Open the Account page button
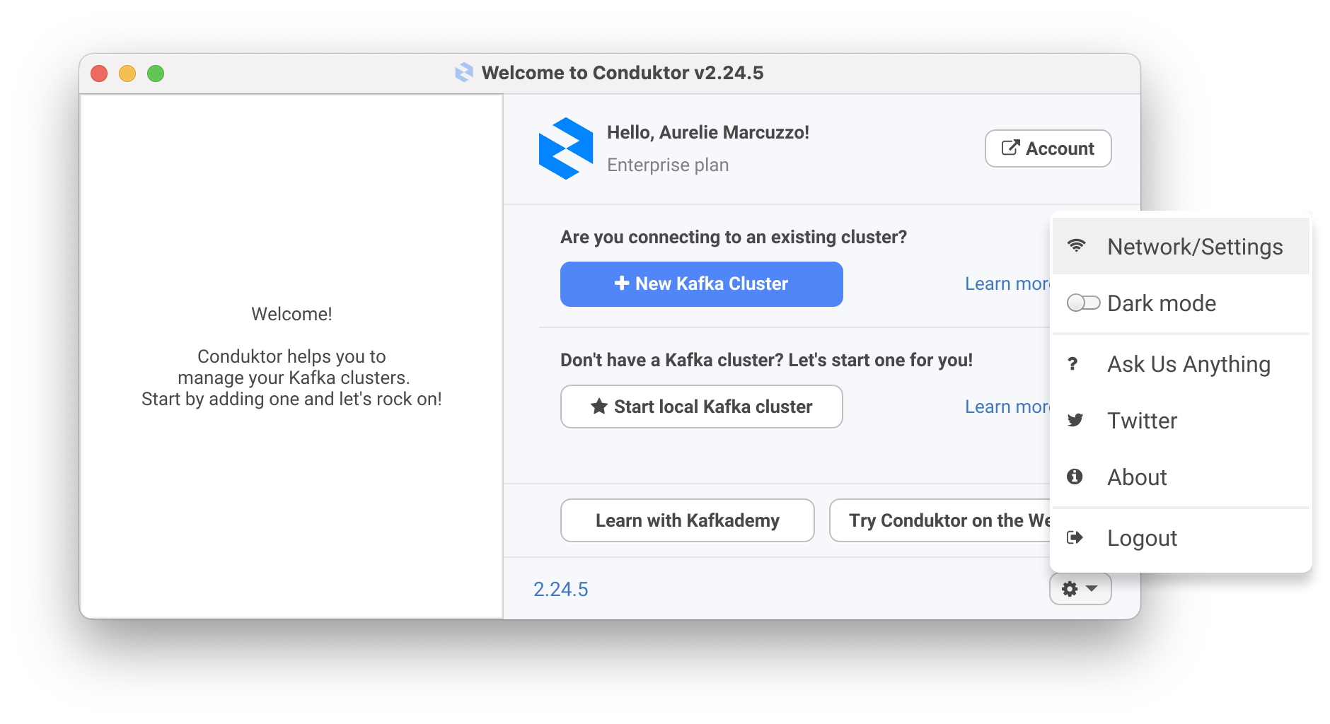This screenshot has width=1330, height=724. (1048, 148)
